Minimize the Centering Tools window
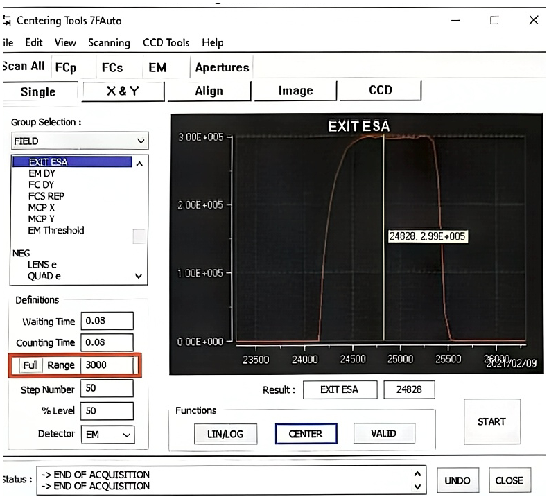This screenshot has width=549, height=499. 455,20
